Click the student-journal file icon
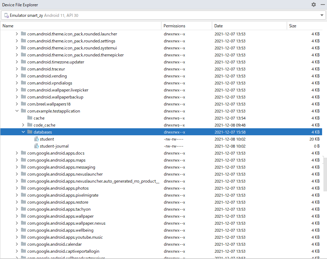 [36, 146]
